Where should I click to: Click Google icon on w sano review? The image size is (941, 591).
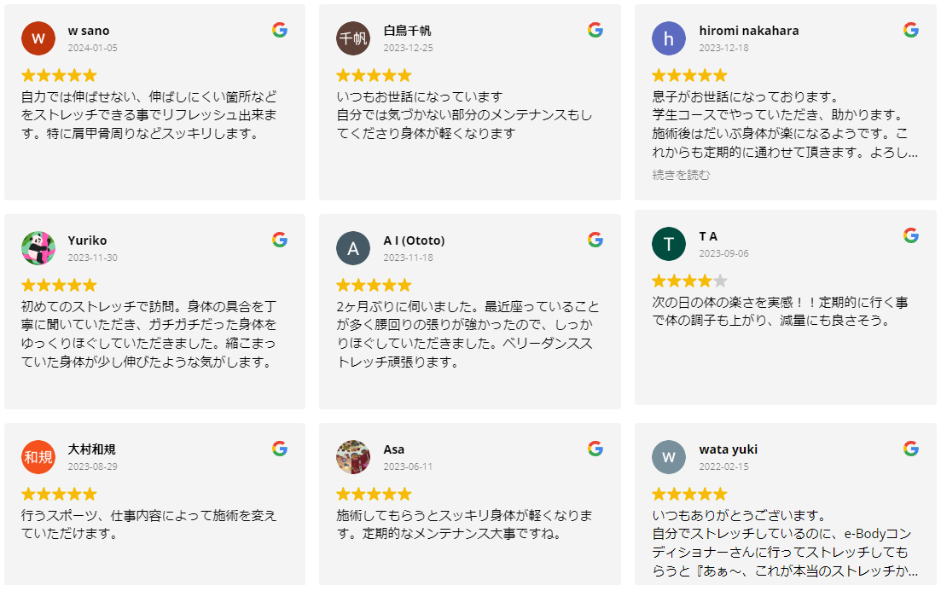280,30
